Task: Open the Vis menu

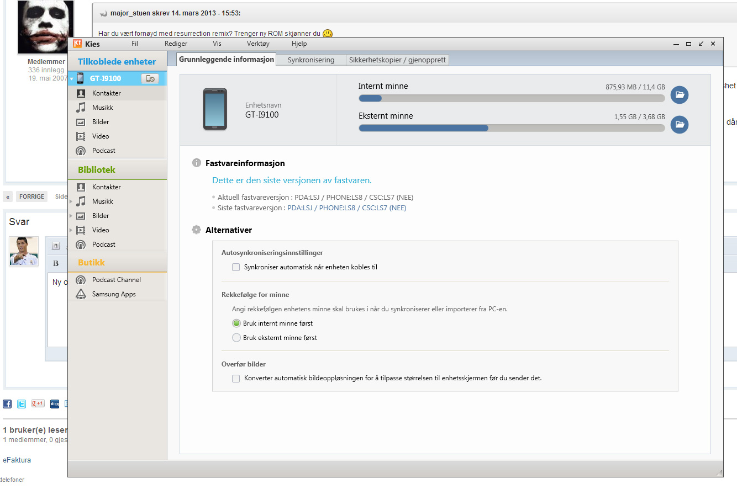Action: tap(217, 44)
